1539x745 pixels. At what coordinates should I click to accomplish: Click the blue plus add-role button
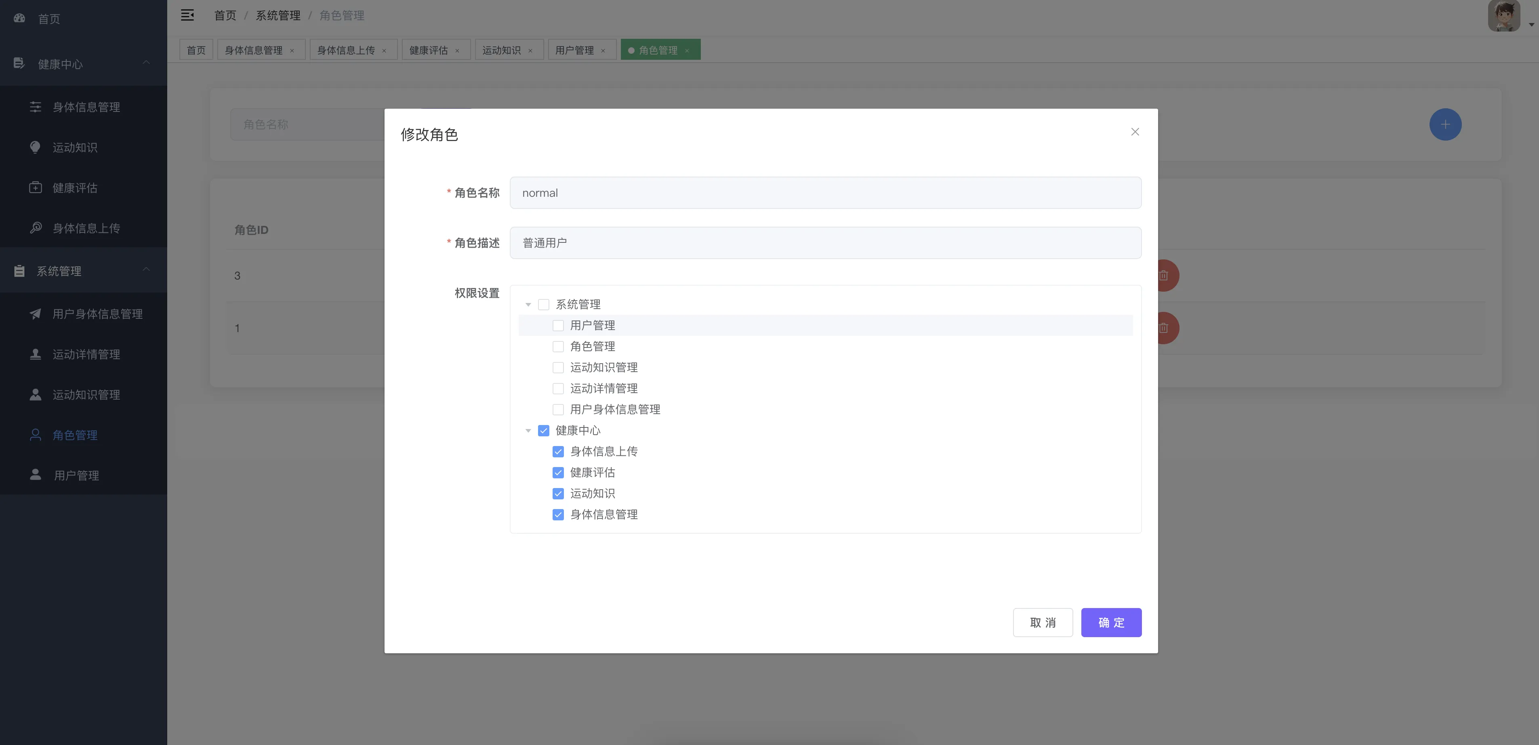click(1444, 124)
